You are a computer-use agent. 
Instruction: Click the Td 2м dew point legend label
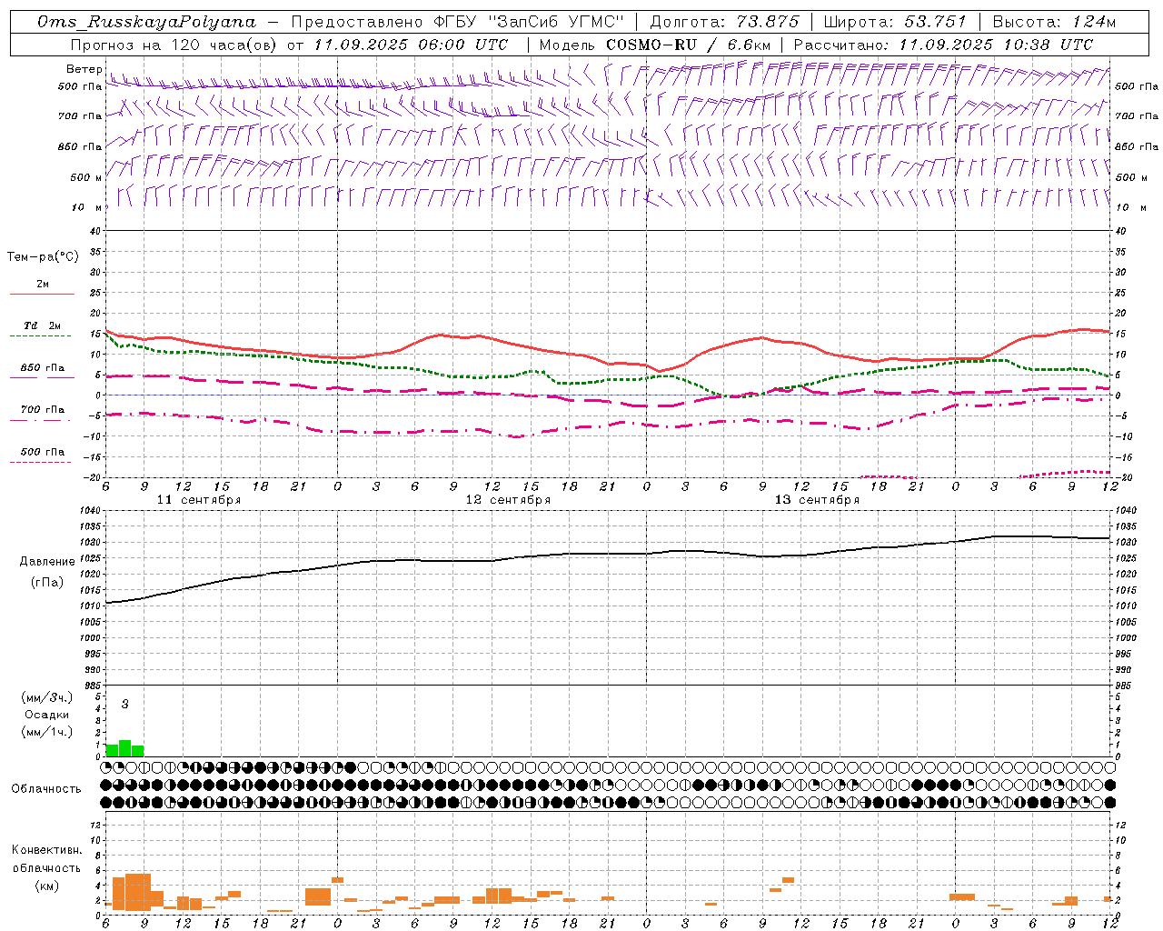click(43, 325)
